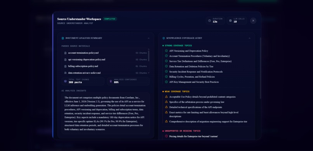313x151 pixels.
Task: Click the Parsed Source Materials label
Action: pyautogui.click(x=76, y=46)
